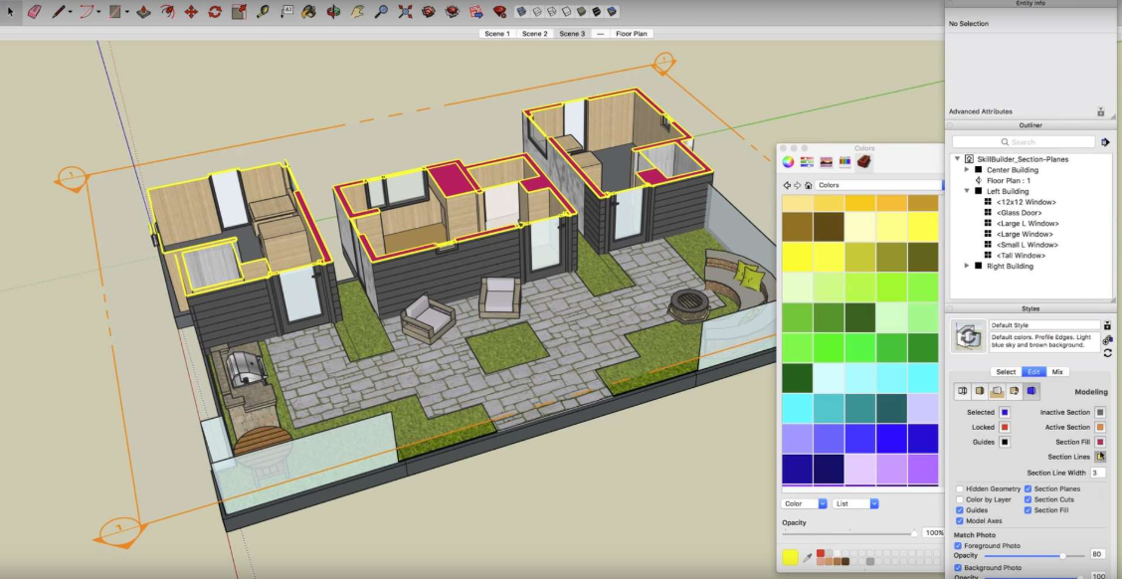Select the Offset tool
1122x579 pixels.
point(167,12)
